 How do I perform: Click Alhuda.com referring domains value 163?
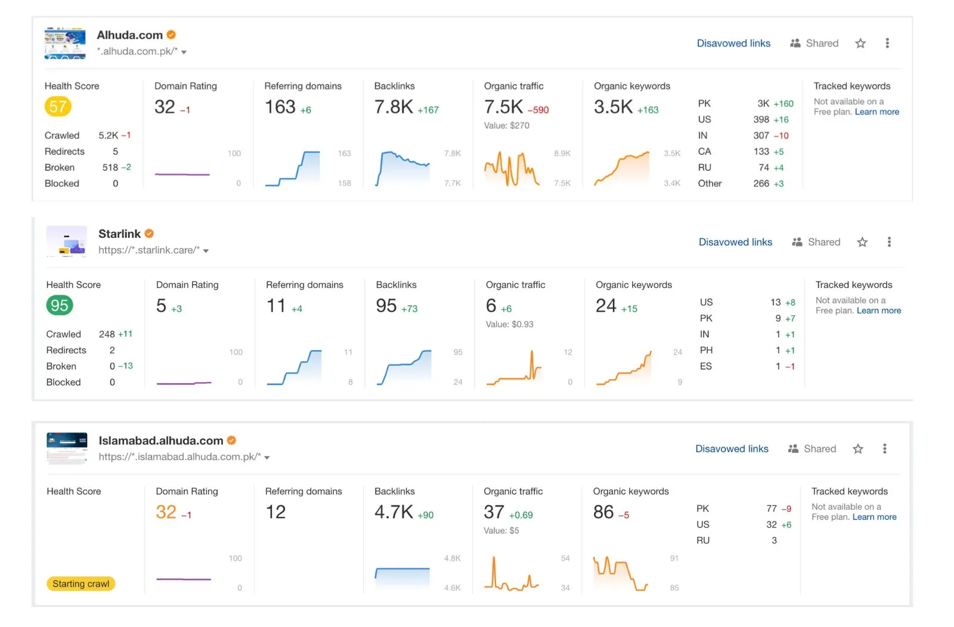tap(280, 107)
